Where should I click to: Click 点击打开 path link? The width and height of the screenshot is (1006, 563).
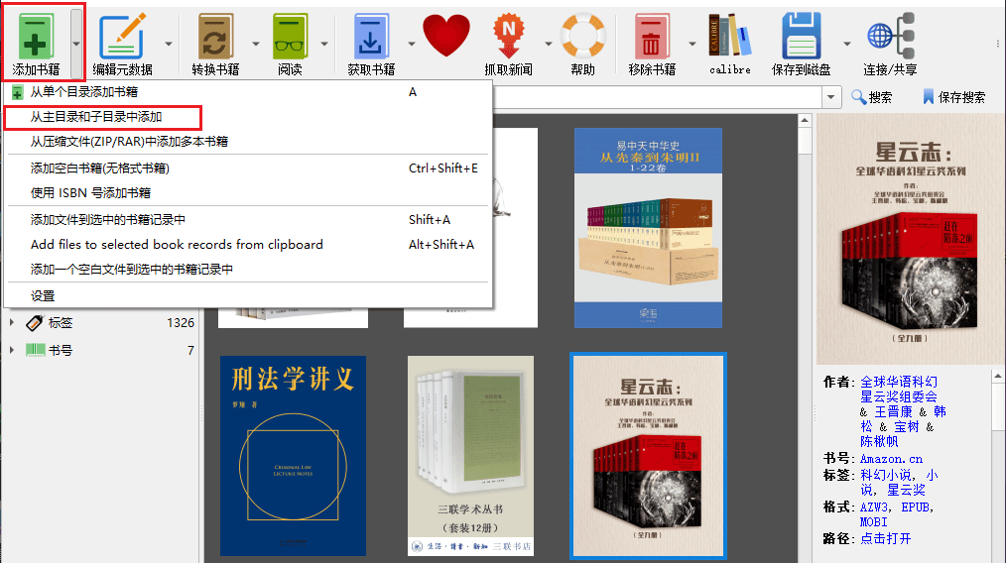pos(885,538)
